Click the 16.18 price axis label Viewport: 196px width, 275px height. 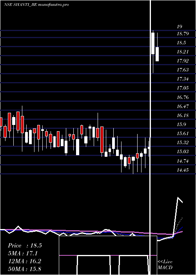pyautogui.click(x=183, y=115)
